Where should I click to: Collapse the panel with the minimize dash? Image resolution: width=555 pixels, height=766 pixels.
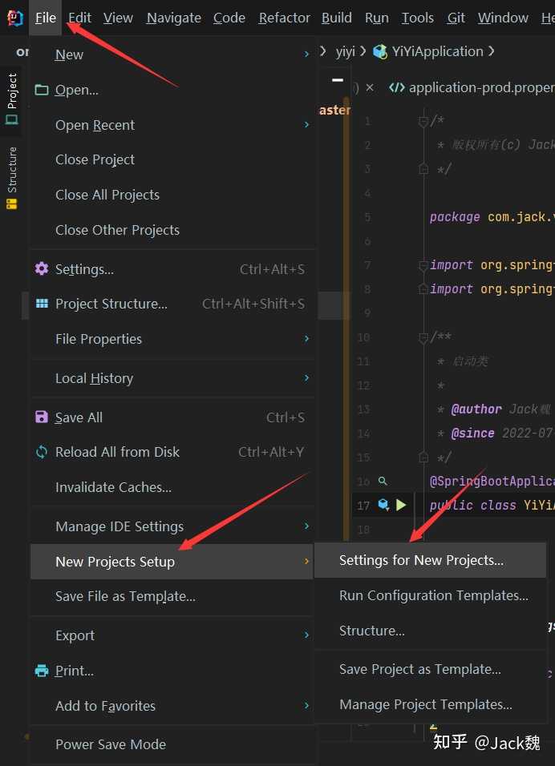[x=338, y=80]
